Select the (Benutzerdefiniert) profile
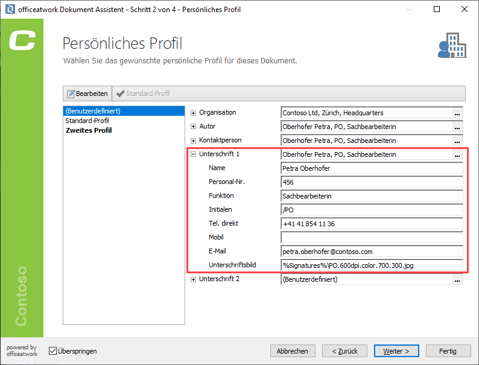 (x=124, y=111)
